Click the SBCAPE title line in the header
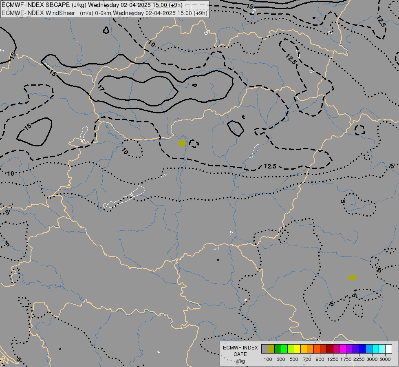The height and width of the screenshot is (367, 399). pyautogui.click(x=92, y=5)
